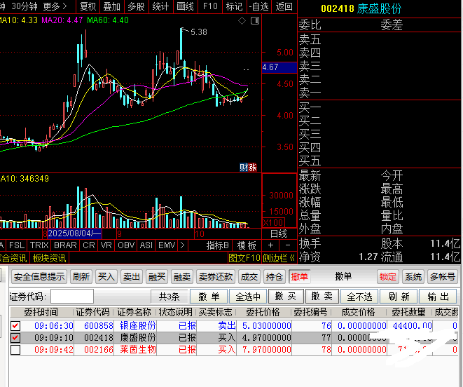463x387 pixels.
Task: Click the diamond icon on the chart
Action: click(242, 21)
